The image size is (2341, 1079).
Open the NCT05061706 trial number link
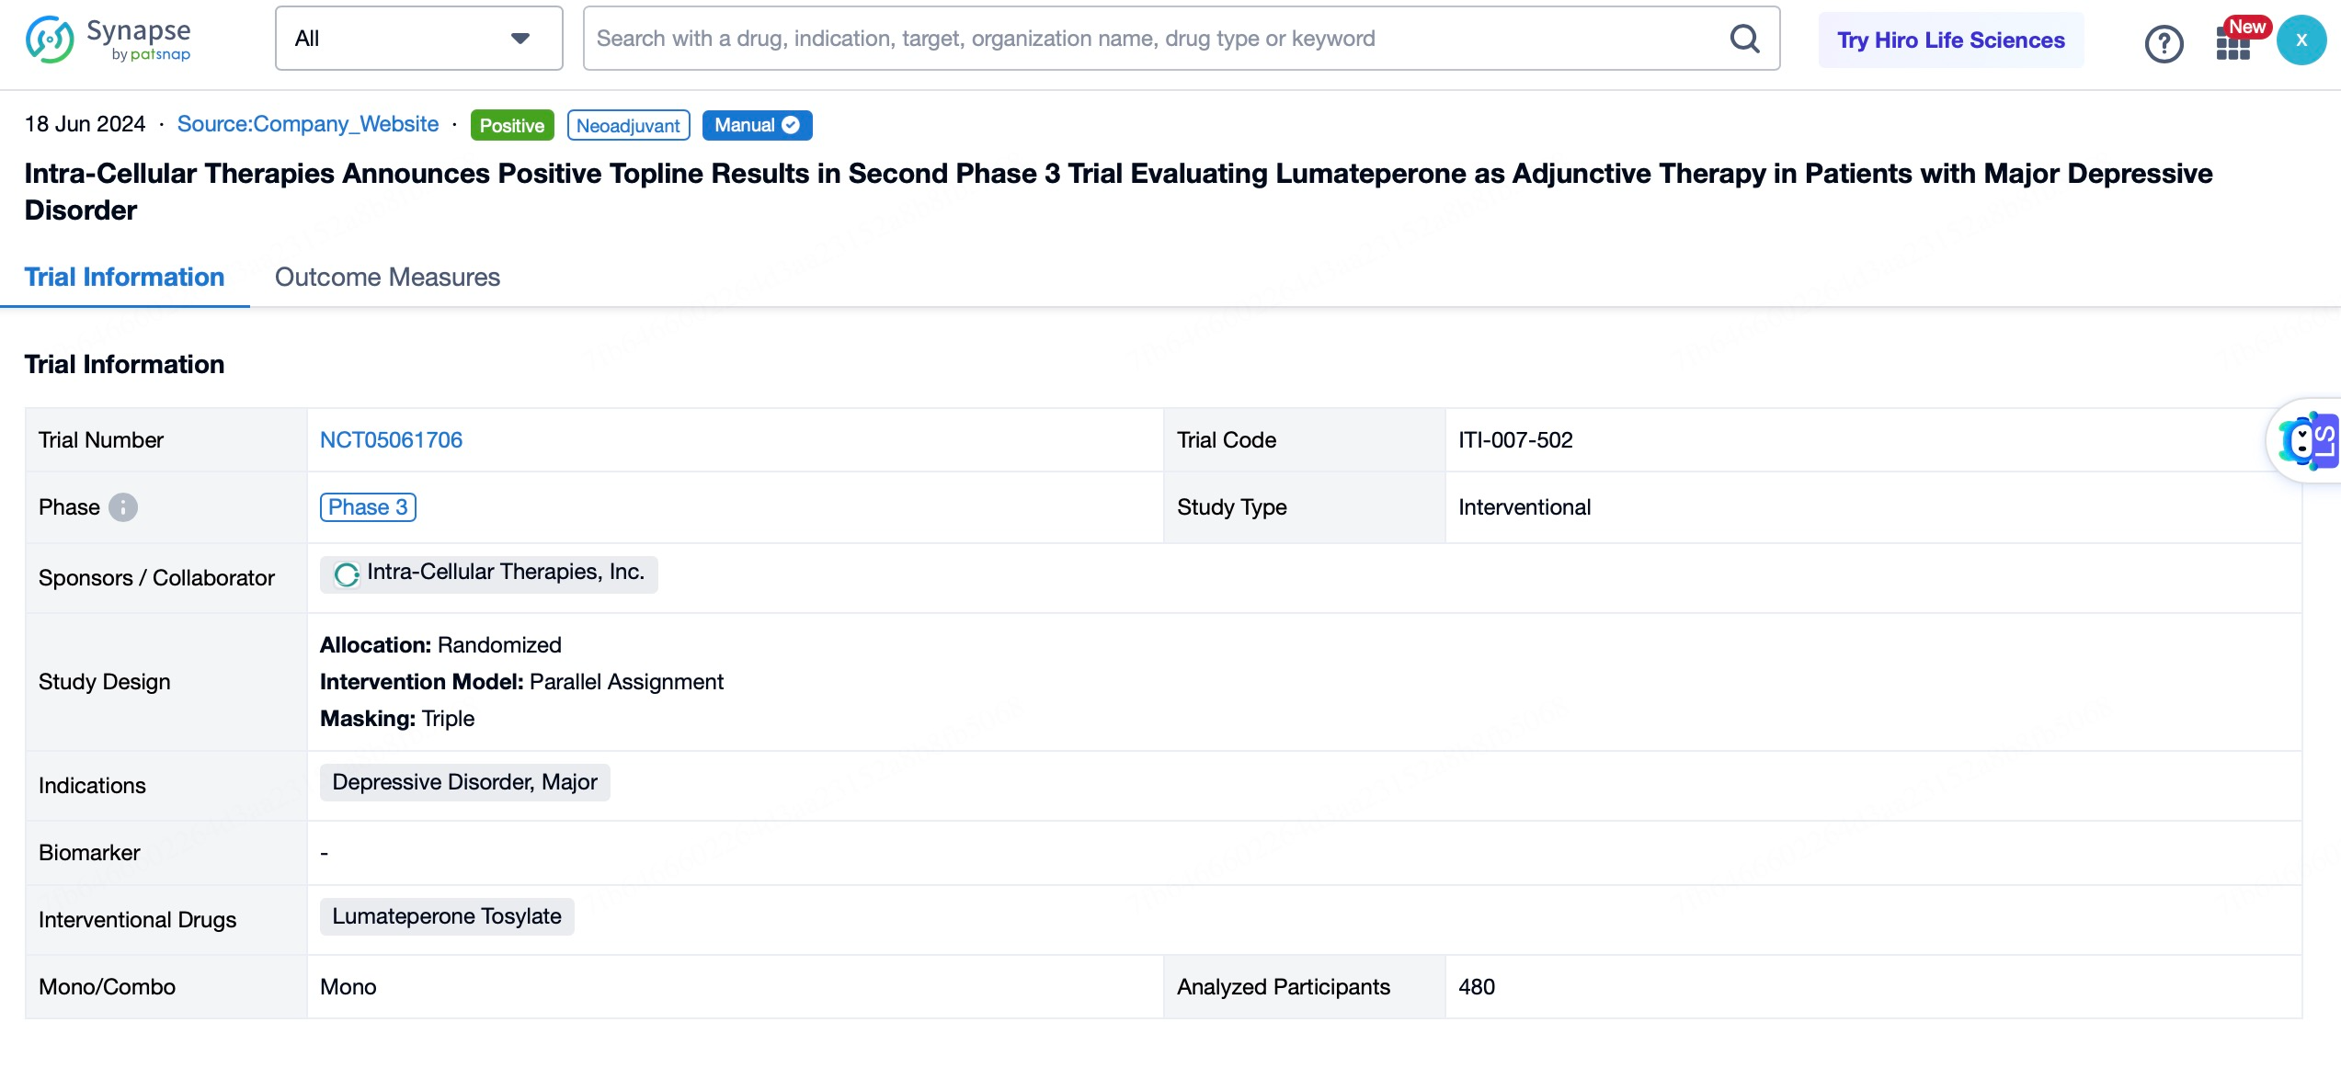[x=391, y=440]
